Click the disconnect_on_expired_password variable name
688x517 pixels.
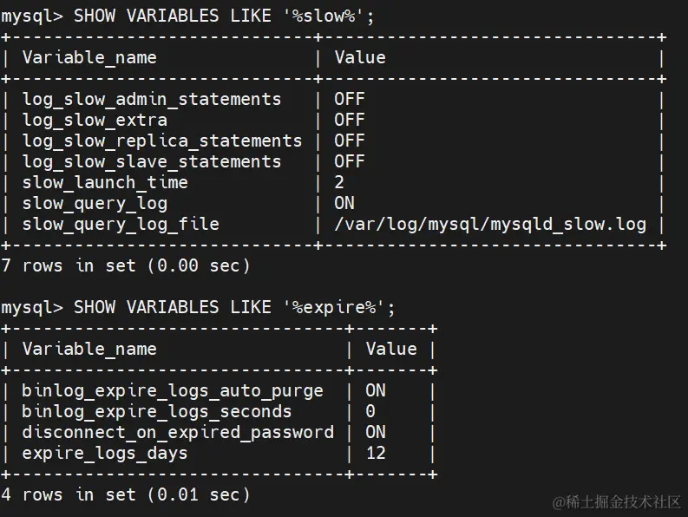[x=178, y=433]
